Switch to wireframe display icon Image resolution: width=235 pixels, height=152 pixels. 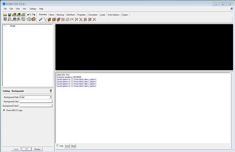pyautogui.click(x=29, y=19)
